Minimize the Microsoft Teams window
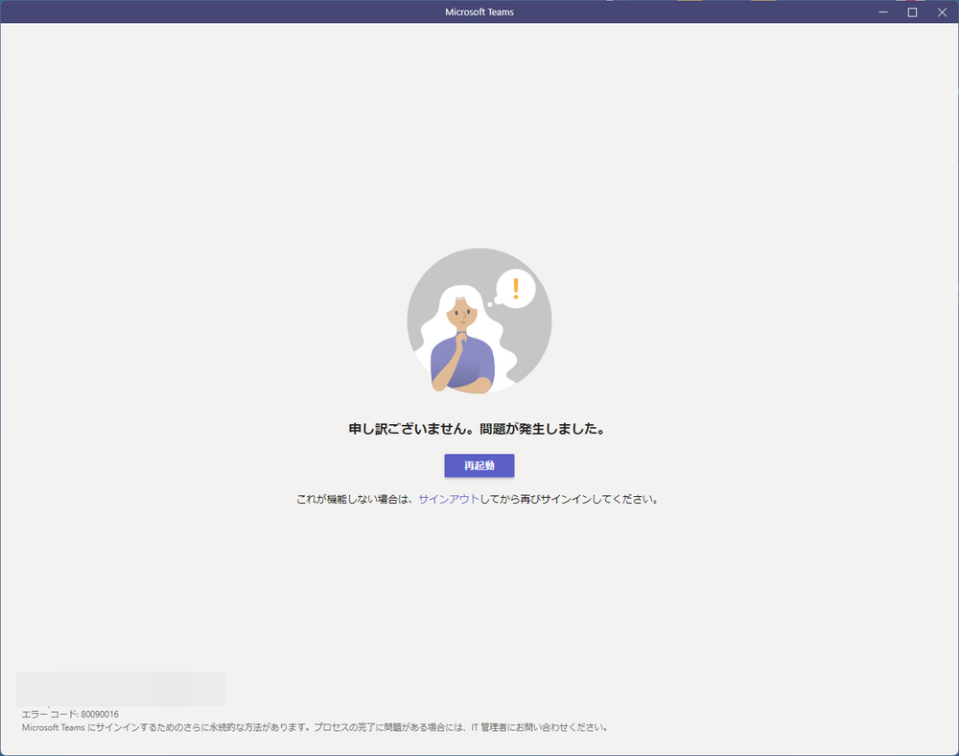Image resolution: width=959 pixels, height=756 pixels. pos(883,12)
